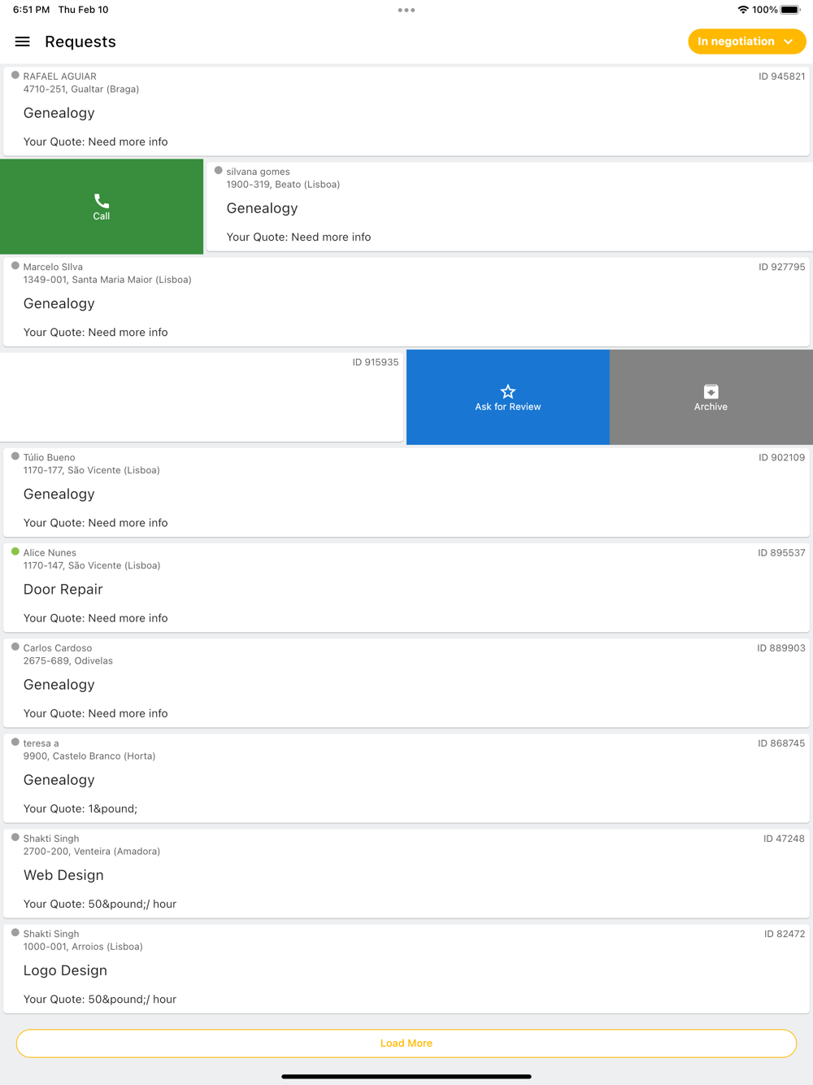Open the Alice Nunes Door Repair request

click(x=406, y=587)
